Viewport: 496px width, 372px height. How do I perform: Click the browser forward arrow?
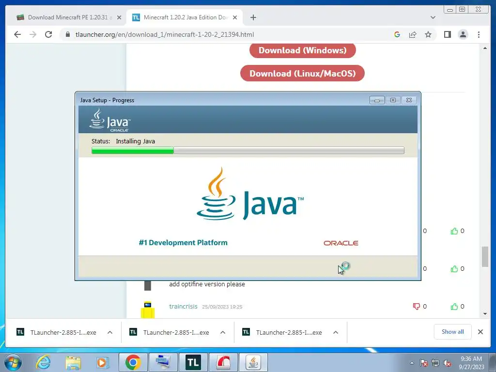33,34
